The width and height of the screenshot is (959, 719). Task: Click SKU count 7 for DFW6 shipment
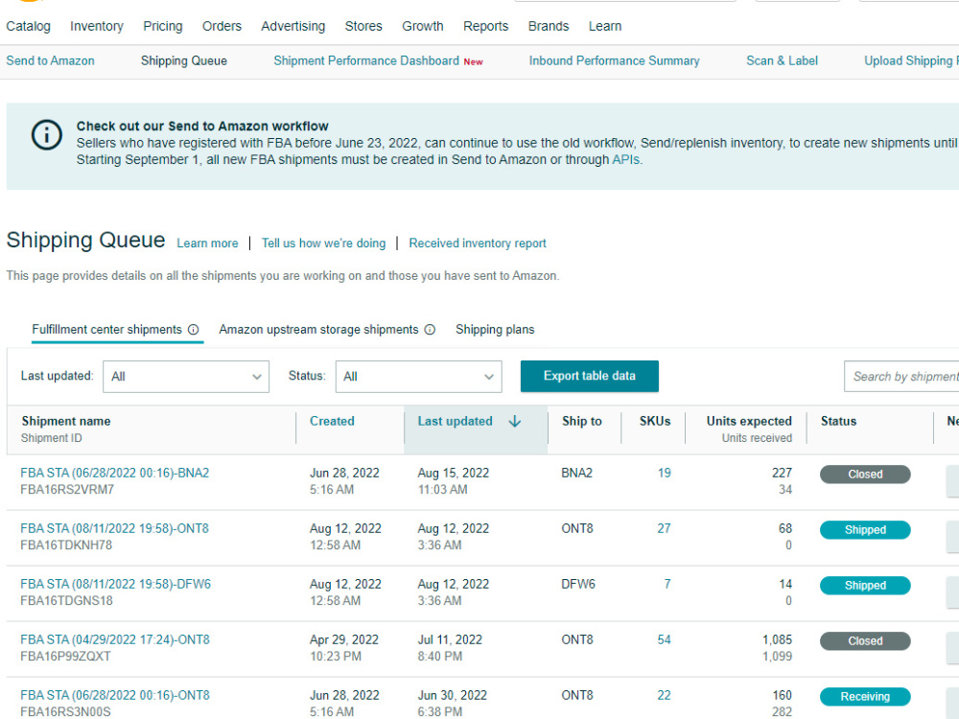tap(667, 584)
